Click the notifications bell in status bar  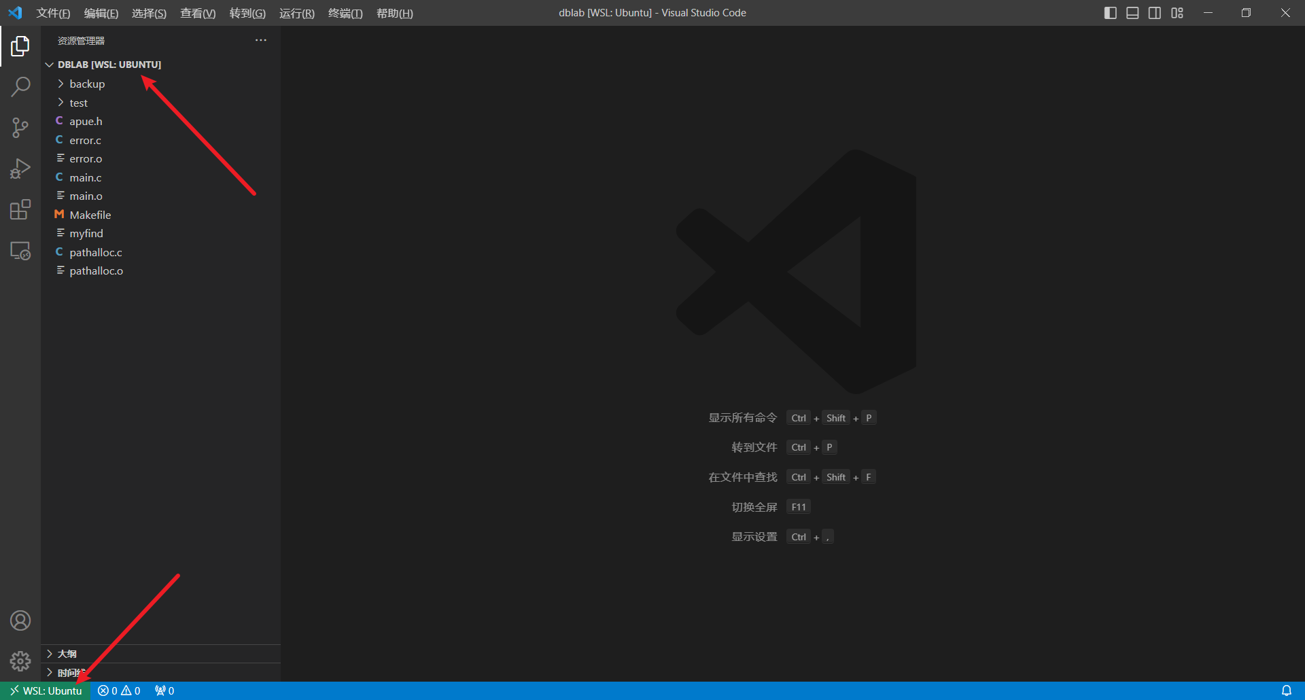pos(1287,690)
